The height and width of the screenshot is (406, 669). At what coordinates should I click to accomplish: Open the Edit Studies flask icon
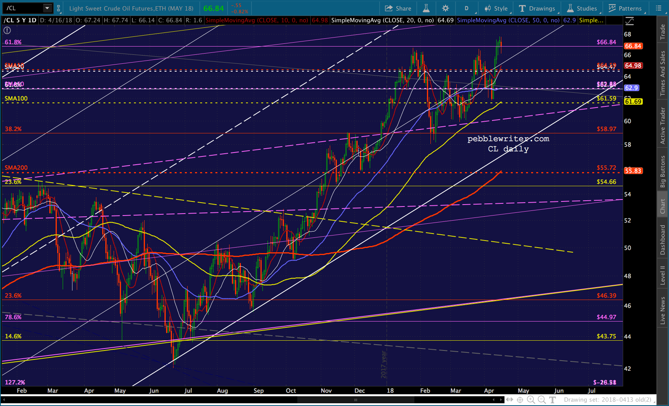pyautogui.click(x=426, y=8)
